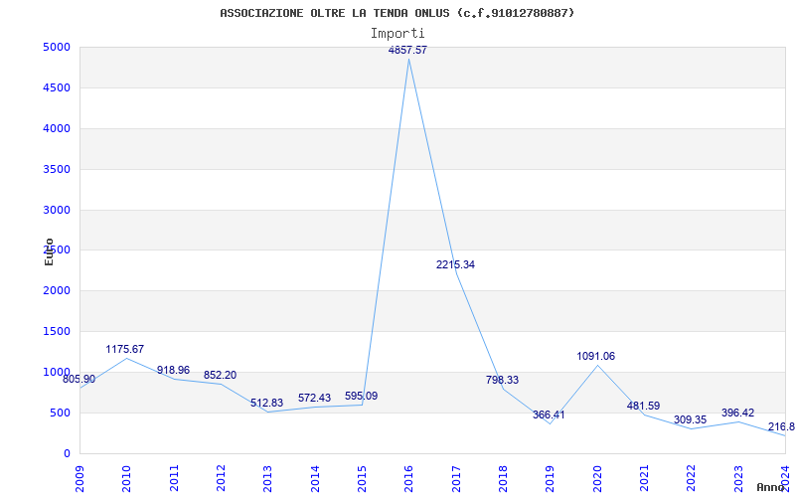Screen dimensions: 795x497
Task: Click the Anno axis label
Action: tap(771, 487)
